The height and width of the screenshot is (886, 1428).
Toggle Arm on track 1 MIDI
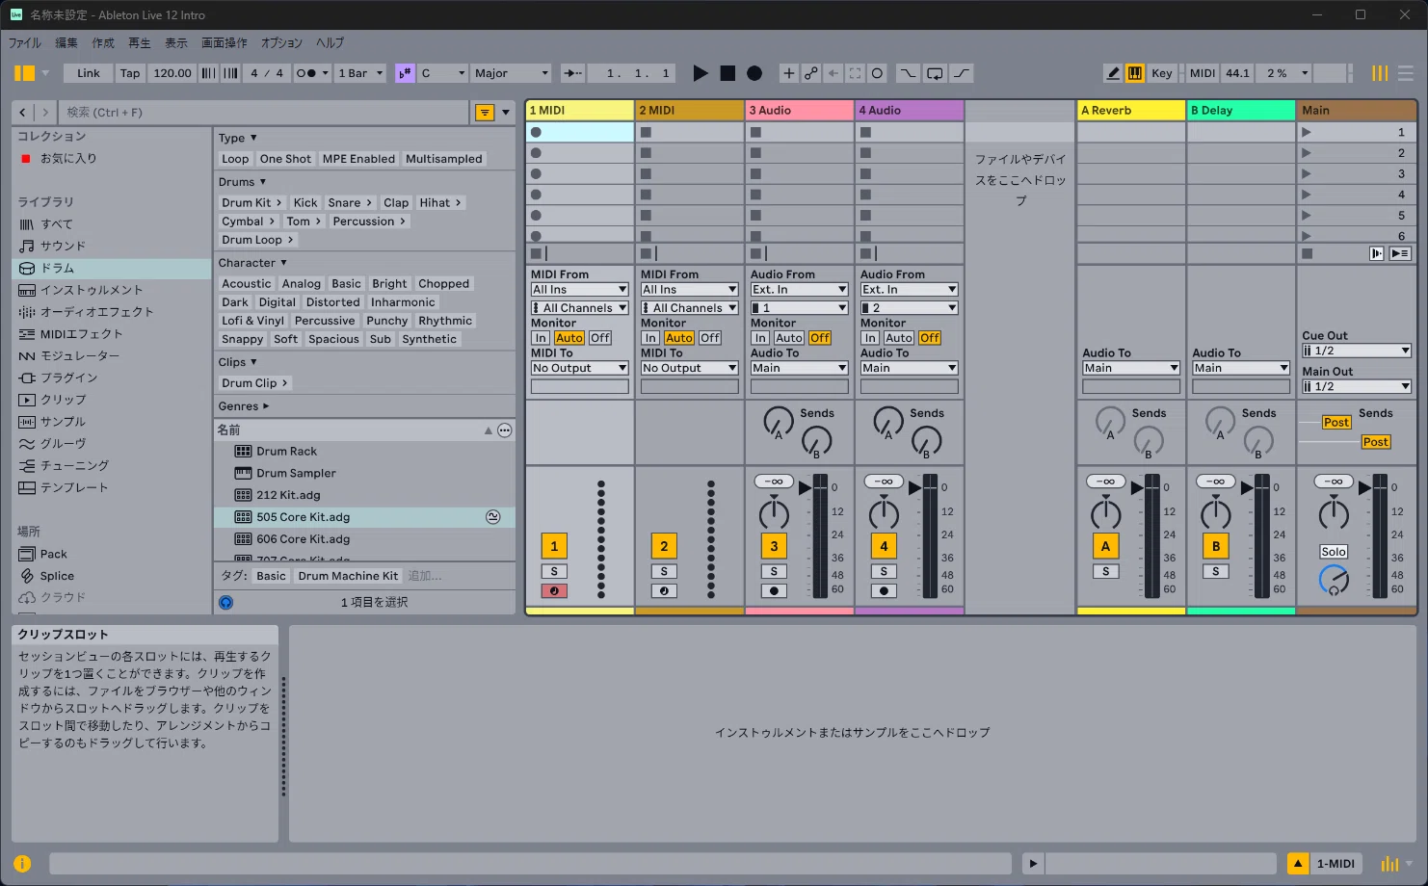point(554,590)
